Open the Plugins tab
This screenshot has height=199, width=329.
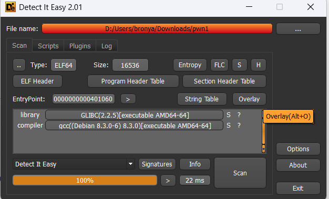click(x=80, y=46)
